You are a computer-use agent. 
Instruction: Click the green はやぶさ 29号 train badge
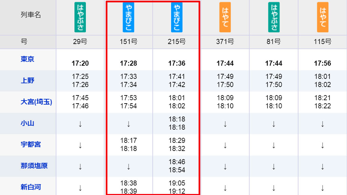click(x=80, y=17)
